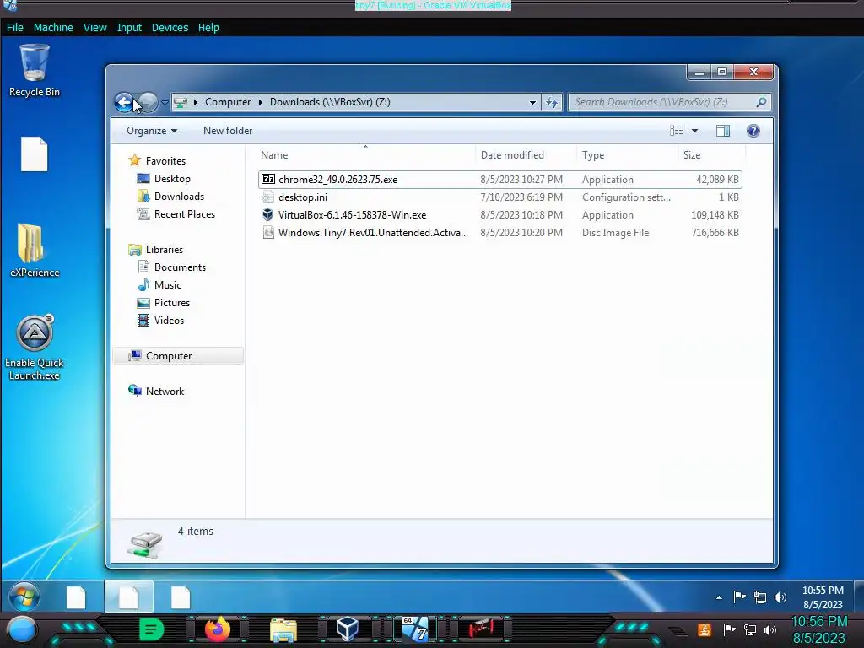This screenshot has width=864, height=648.
Task: Click the guest network tray icon
Action: (760, 597)
